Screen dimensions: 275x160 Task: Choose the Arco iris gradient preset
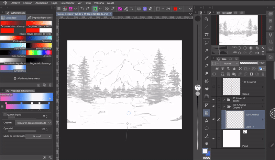(38, 53)
